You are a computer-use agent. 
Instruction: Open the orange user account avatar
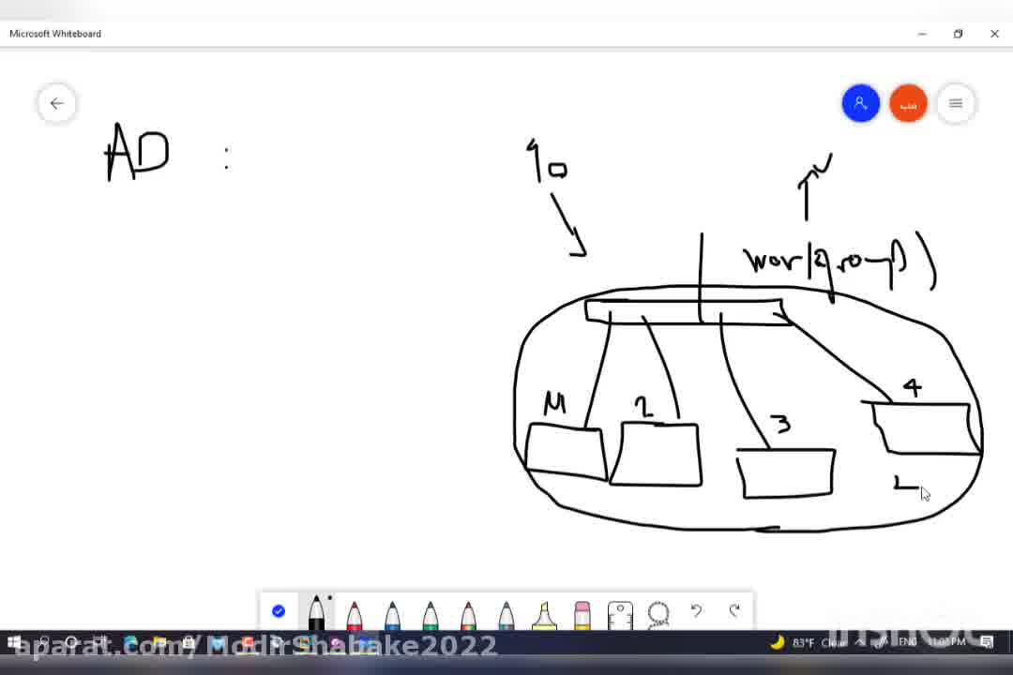tap(908, 103)
